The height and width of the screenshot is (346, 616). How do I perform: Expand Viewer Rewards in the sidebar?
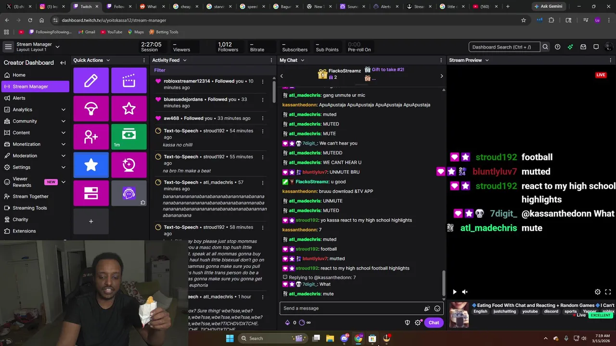click(x=63, y=182)
